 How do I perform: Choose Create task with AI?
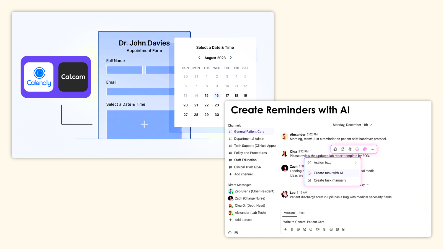tap(332, 173)
